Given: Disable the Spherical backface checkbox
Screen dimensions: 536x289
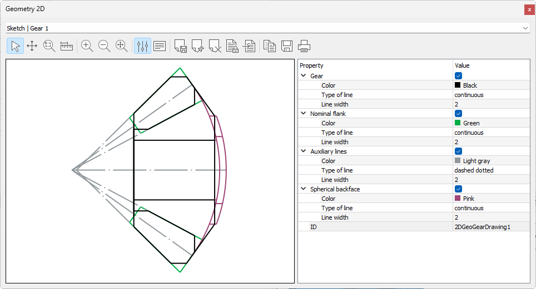Looking at the screenshot, I should click(458, 189).
